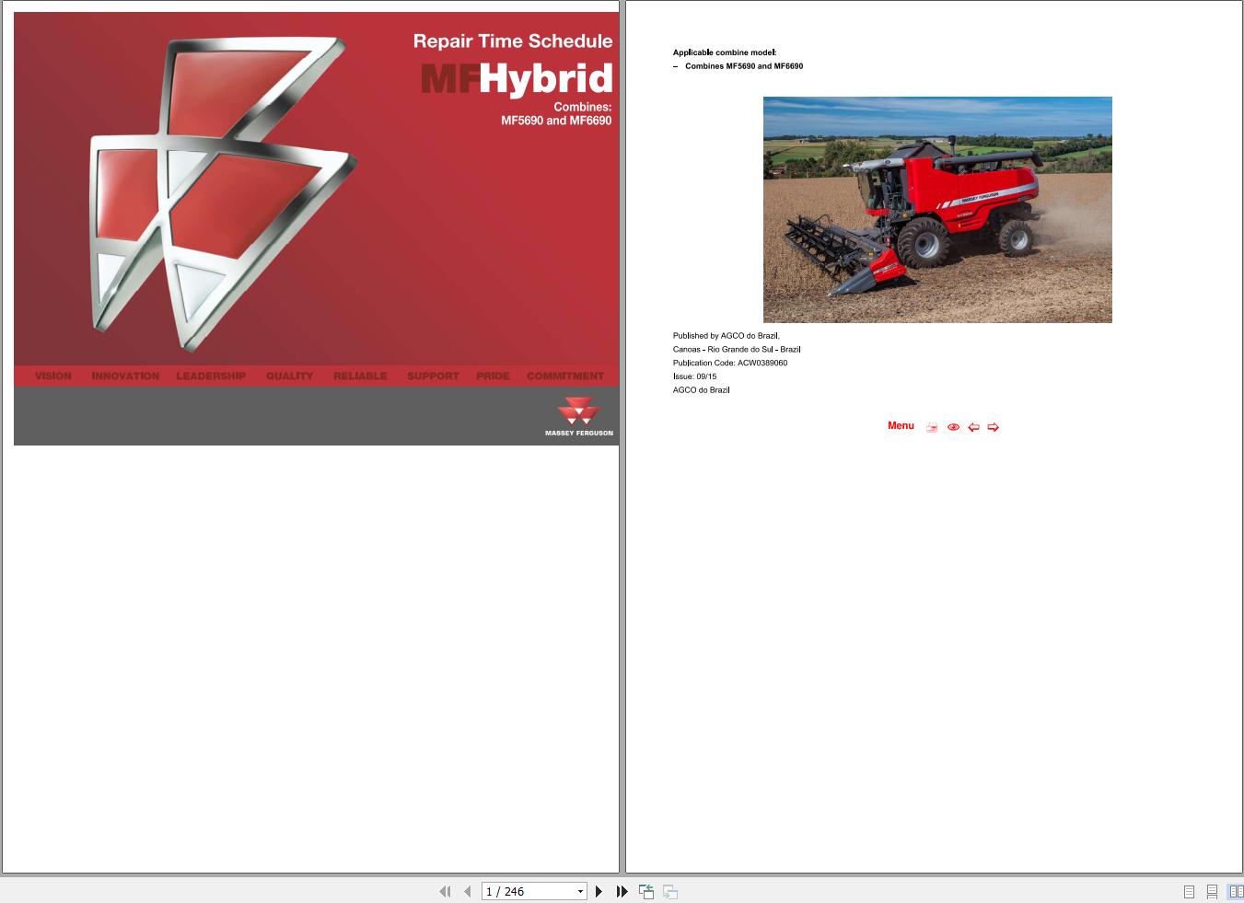
Task: Click the word 'QUALITY' on cover strip
Action: [290, 376]
